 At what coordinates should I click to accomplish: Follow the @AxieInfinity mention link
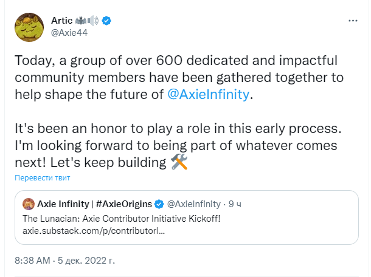209,94
